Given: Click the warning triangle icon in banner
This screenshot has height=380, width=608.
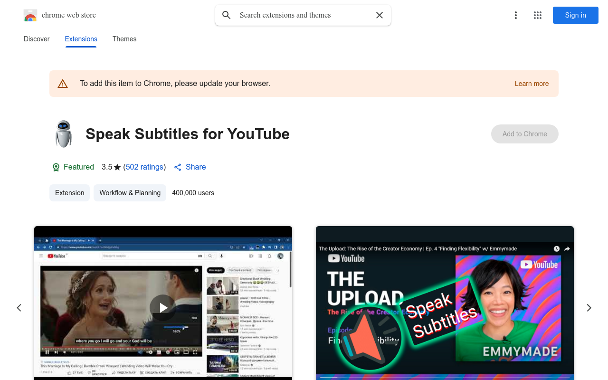Looking at the screenshot, I should [63, 84].
